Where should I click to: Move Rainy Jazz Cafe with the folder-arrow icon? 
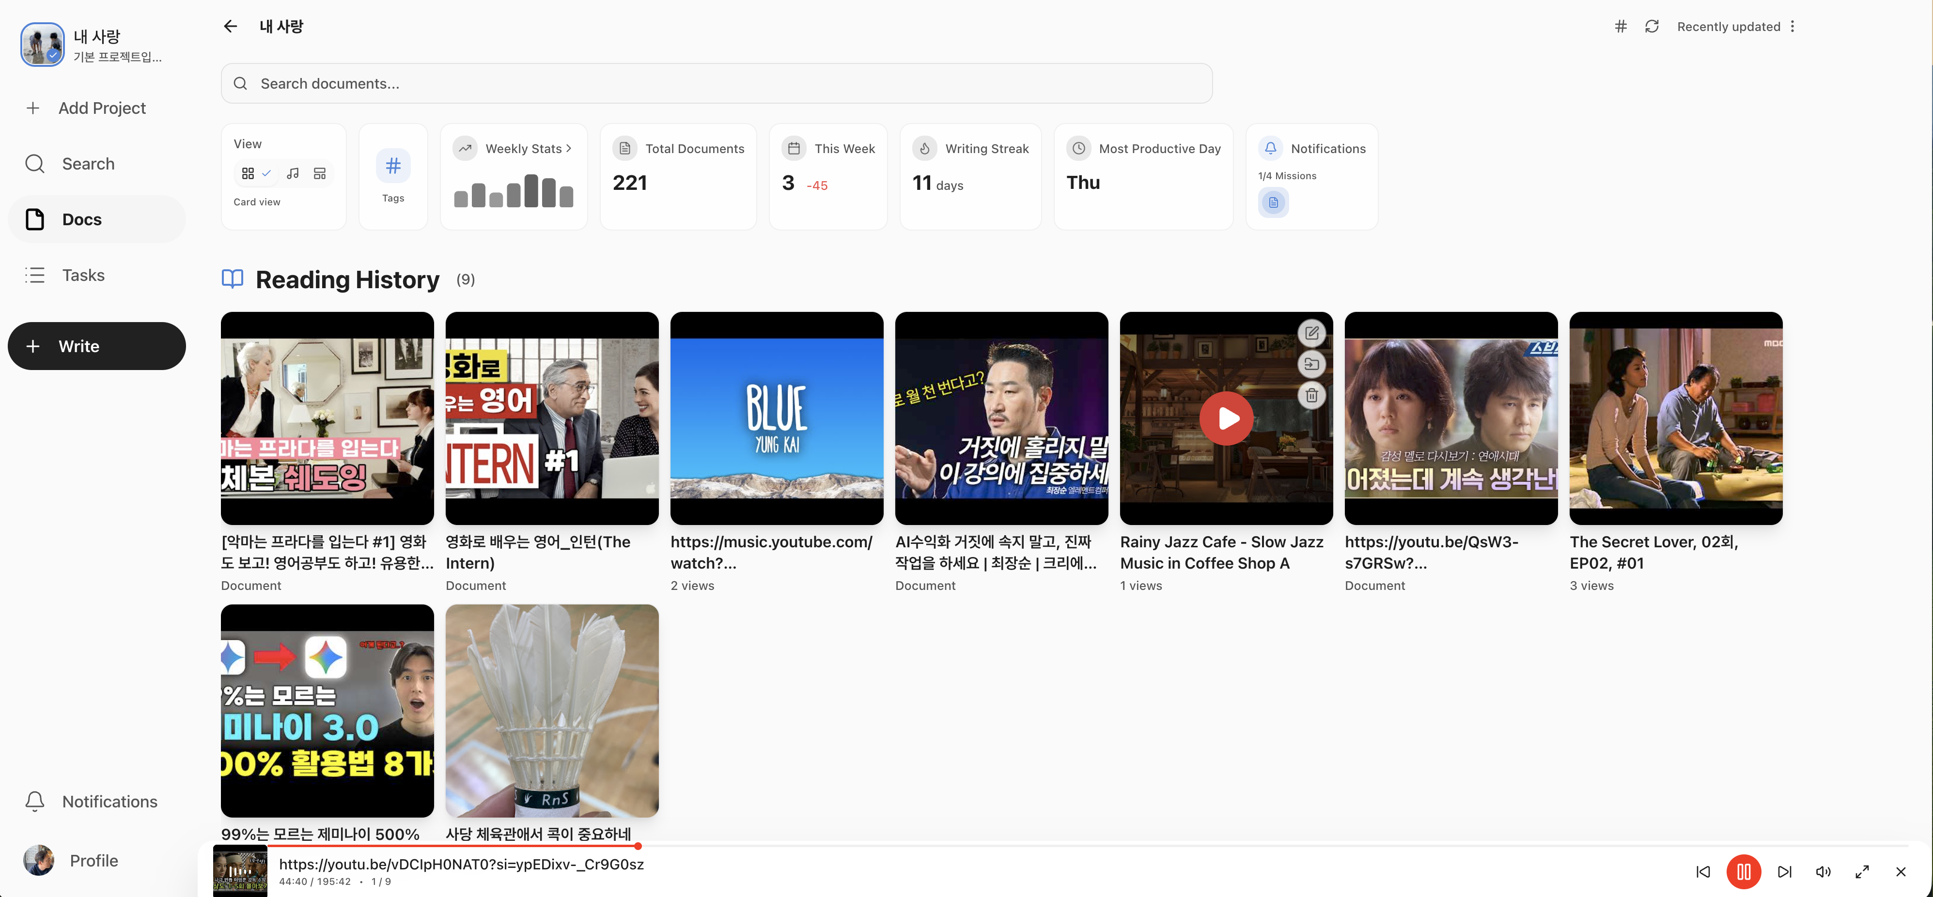(1312, 364)
